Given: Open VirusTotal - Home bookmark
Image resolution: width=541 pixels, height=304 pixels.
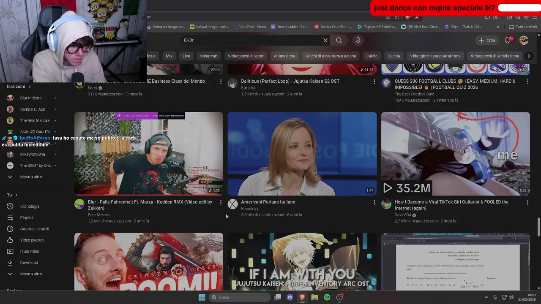Looking at the screenshot, I should (250, 27).
